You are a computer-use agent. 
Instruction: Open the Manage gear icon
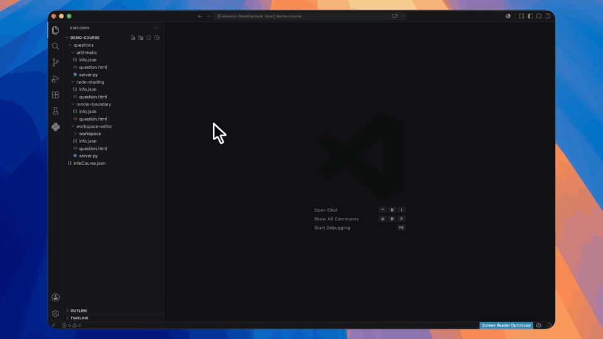click(55, 314)
